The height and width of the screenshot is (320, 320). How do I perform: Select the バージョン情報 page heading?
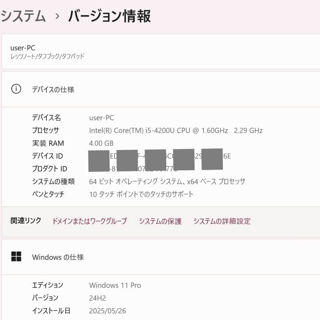110,15
